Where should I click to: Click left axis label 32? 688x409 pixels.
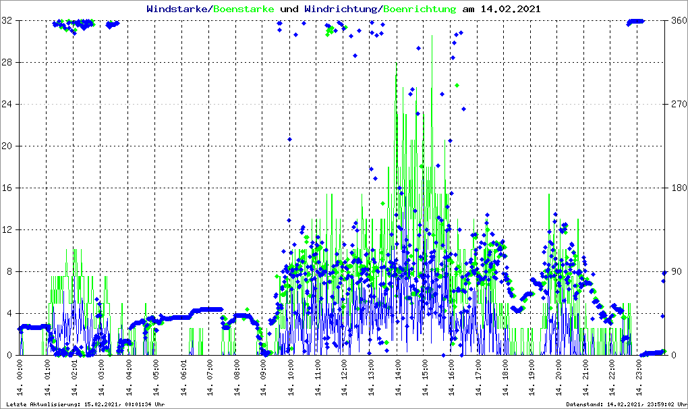coord(7,21)
